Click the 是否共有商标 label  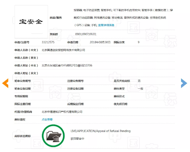coord(122,81)
